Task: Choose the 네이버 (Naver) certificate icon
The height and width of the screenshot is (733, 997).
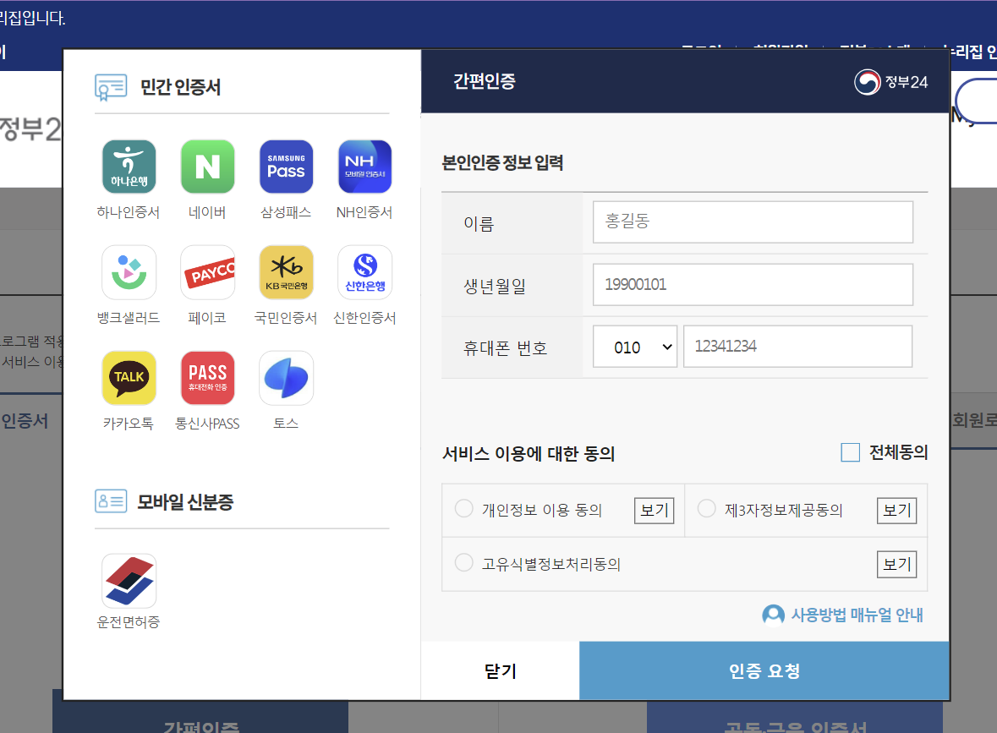Action: (207, 167)
